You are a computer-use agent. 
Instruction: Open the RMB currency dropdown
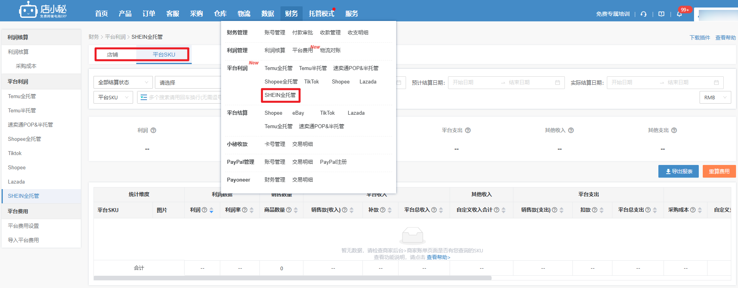[715, 97]
